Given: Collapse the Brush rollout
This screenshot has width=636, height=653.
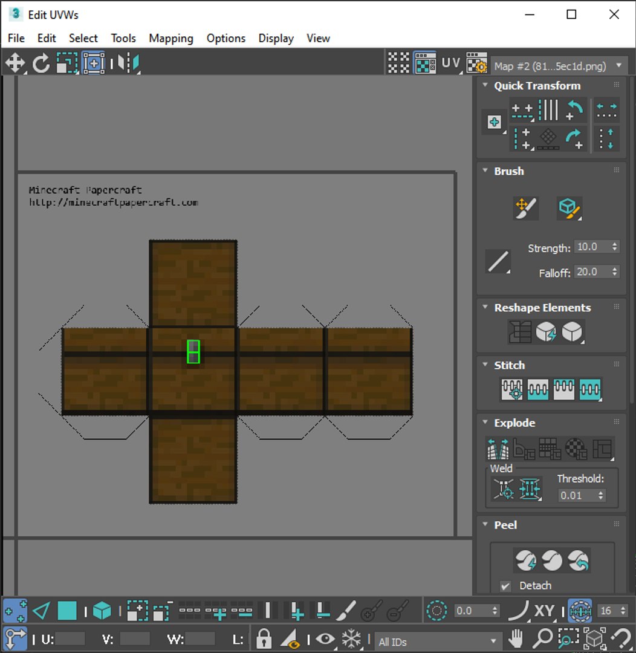Looking at the screenshot, I should pyautogui.click(x=485, y=171).
